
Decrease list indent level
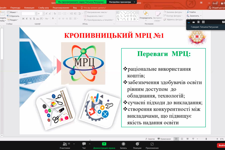click(x=71, y=14)
